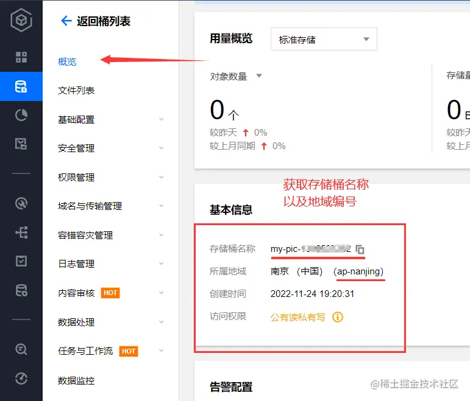Go back via 返回桶列表 link

[x=104, y=21]
